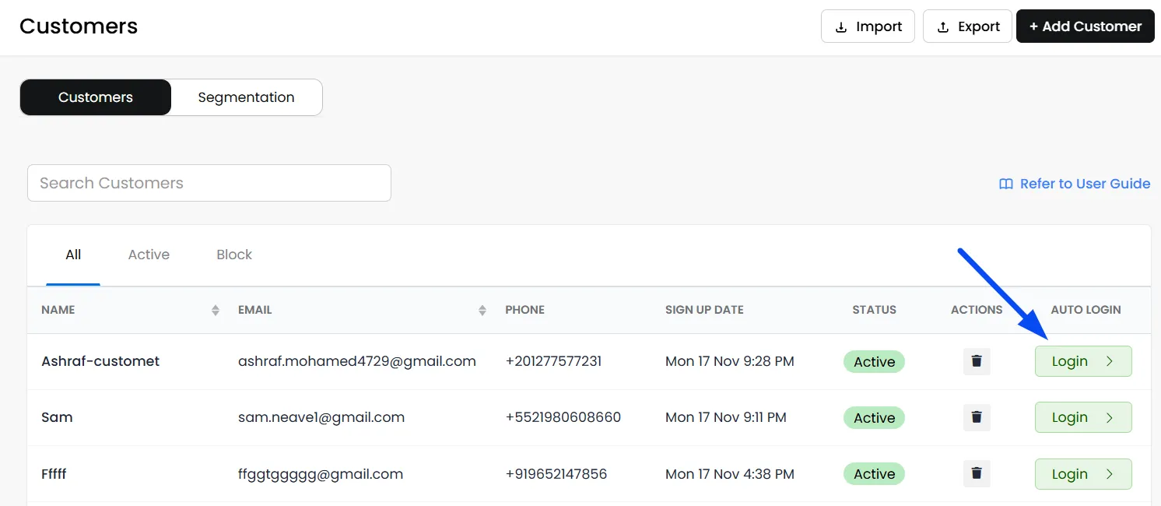
Task: Filter the list to Active customers tab
Action: click(x=149, y=255)
